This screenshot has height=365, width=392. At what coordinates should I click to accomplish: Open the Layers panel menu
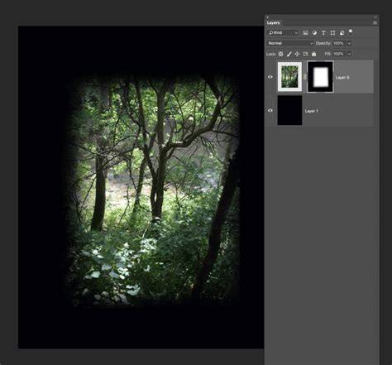pos(375,23)
